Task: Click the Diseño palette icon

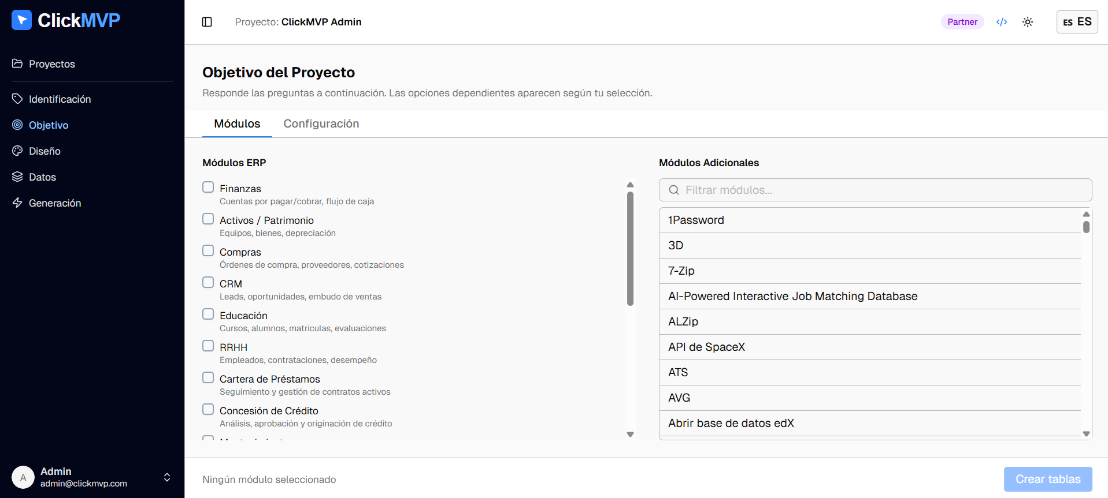Action: point(17,151)
